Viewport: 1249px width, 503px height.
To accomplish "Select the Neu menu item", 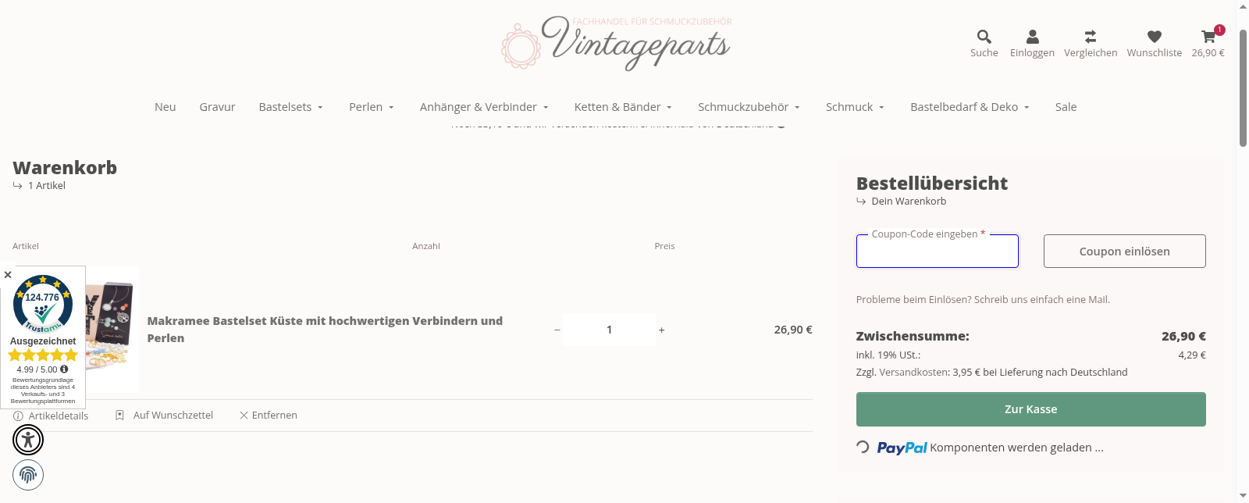I will tap(165, 107).
